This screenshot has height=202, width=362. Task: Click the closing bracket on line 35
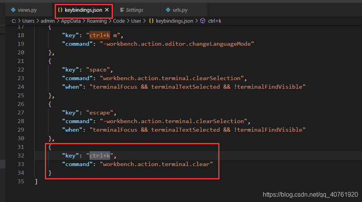(36, 181)
